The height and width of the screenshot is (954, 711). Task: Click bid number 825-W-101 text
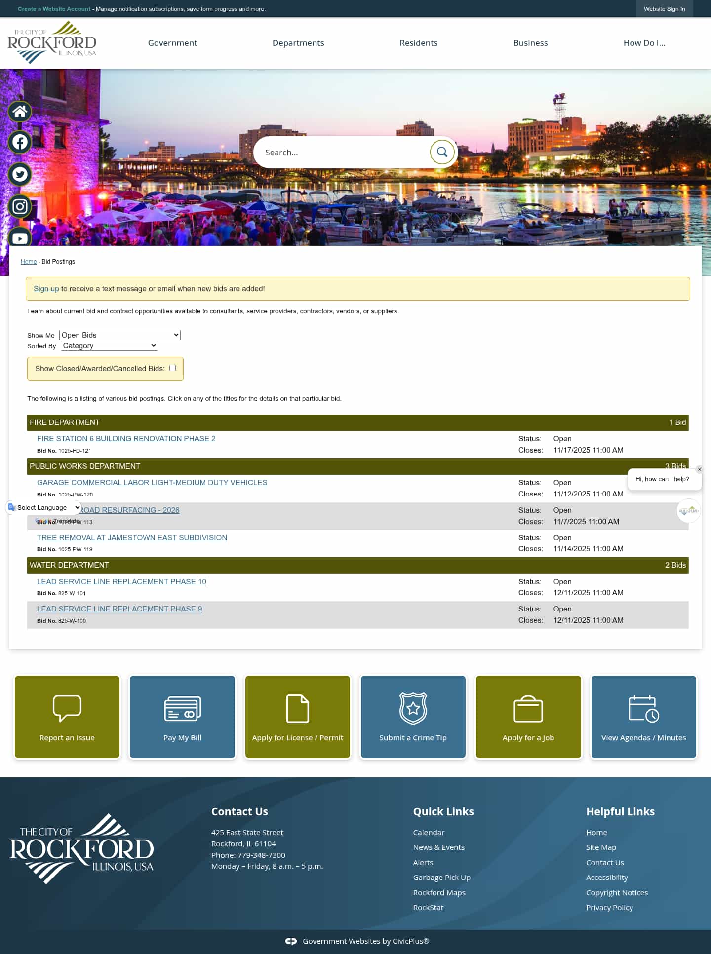coord(72,593)
